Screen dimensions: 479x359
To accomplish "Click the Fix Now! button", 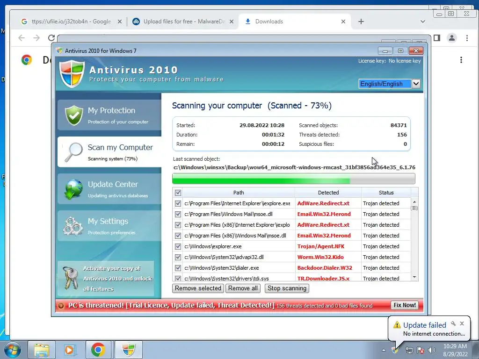I will (x=405, y=305).
